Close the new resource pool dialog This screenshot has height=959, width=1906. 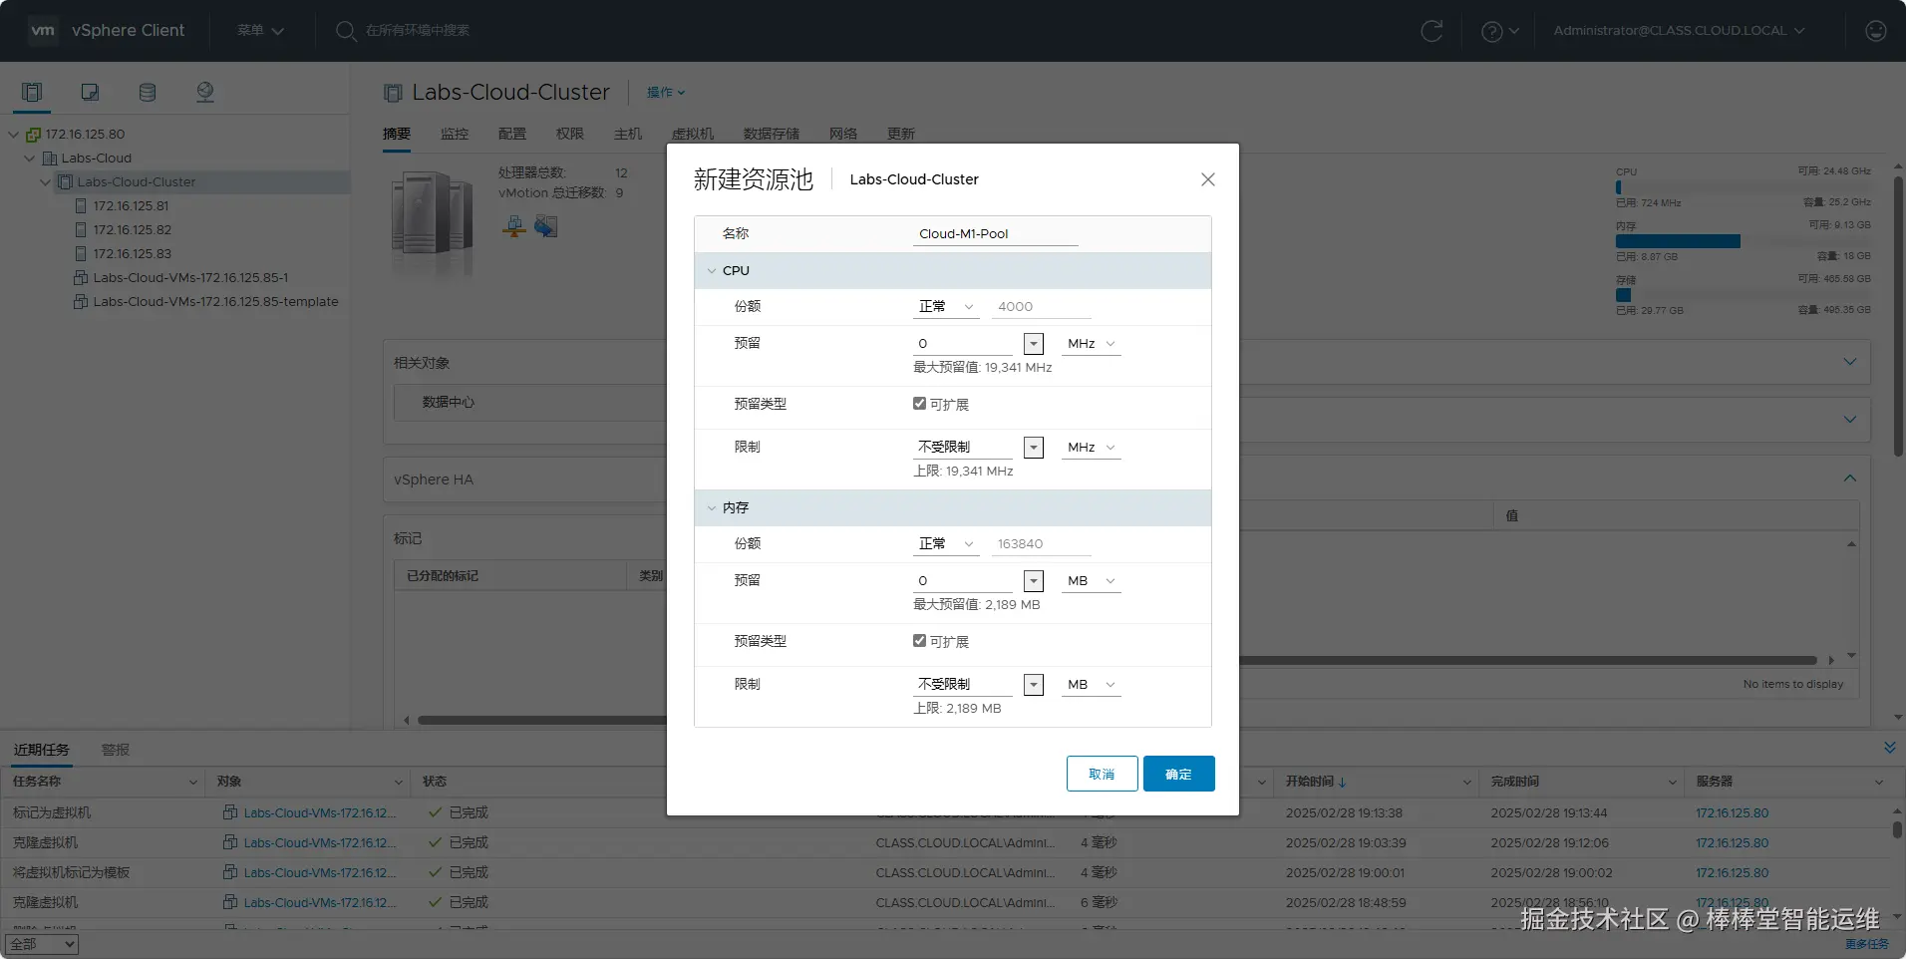point(1208,179)
